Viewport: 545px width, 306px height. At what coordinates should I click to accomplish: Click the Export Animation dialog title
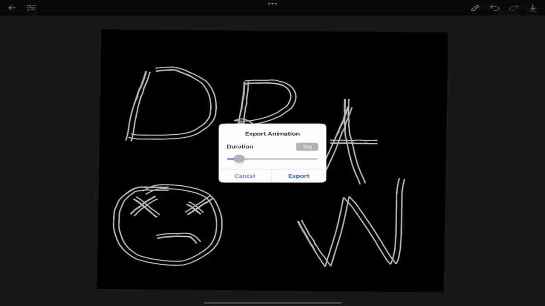(272, 133)
